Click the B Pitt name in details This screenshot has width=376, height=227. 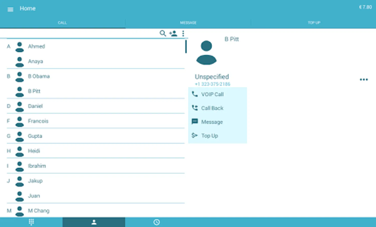(232, 39)
